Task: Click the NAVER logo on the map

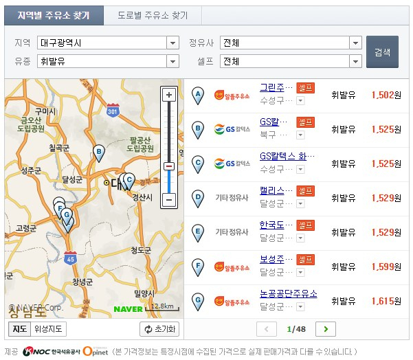Action: pos(128,309)
